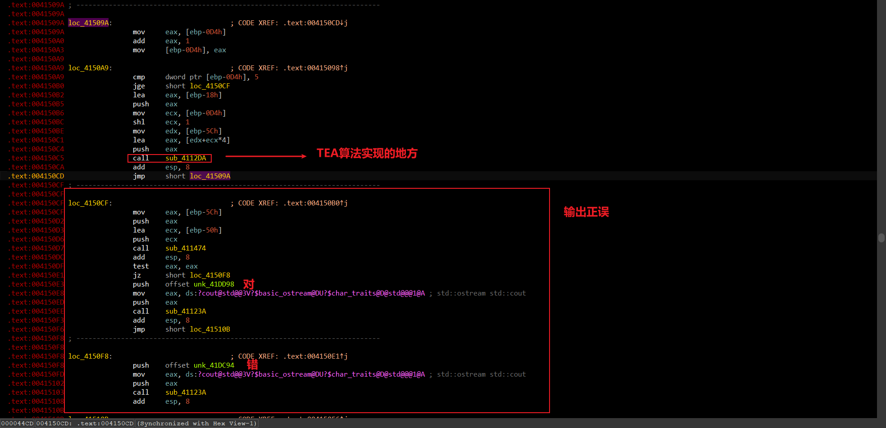Viewport: 886px width, 428px height.
Task: Click xref .text:004150CD↓j comment
Action: [x=315, y=23]
